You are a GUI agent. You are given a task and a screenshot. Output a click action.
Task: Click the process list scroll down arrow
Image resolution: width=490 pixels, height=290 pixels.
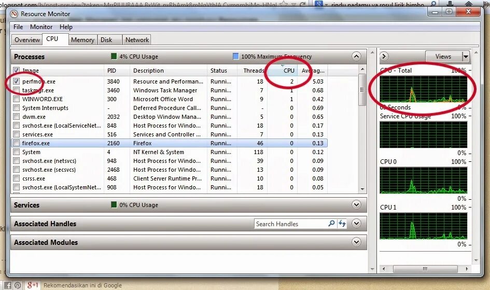[362, 189]
